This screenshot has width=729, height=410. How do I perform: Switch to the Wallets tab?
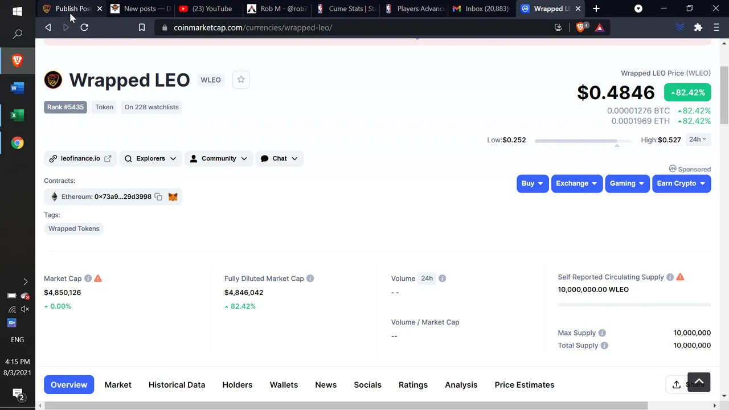(x=284, y=384)
